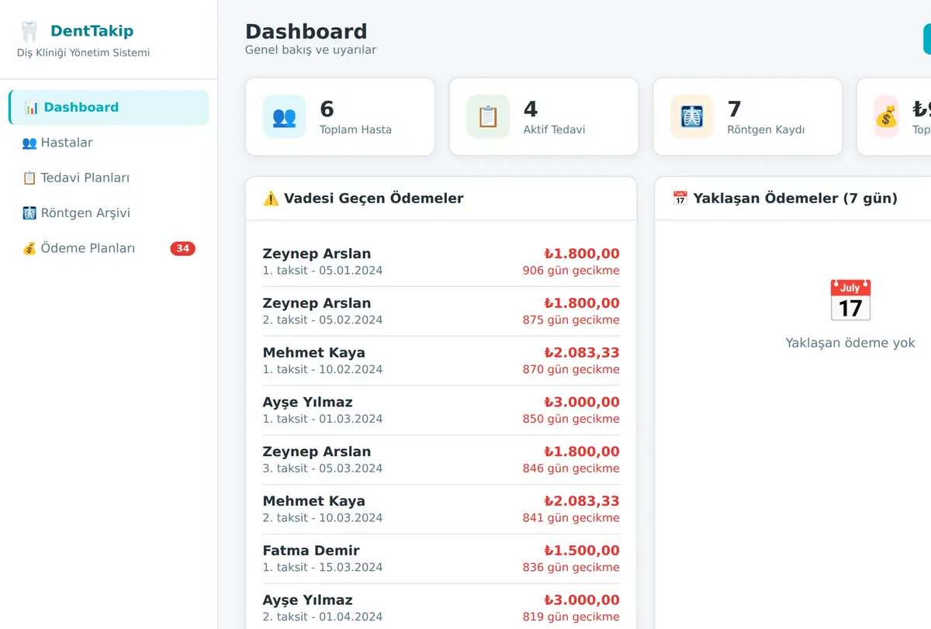The height and width of the screenshot is (629, 931).
Task: Click the value 4 for Aktif Tedavi
Action: pos(531,109)
